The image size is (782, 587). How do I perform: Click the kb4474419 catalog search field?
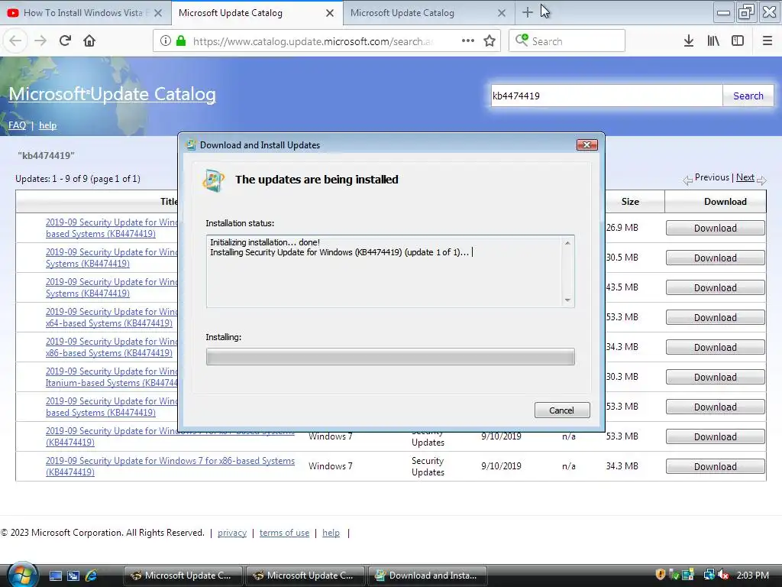point(606,96)
